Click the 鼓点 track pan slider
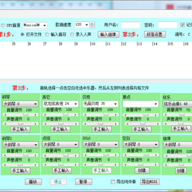192x192 pixels. point(142,124)
